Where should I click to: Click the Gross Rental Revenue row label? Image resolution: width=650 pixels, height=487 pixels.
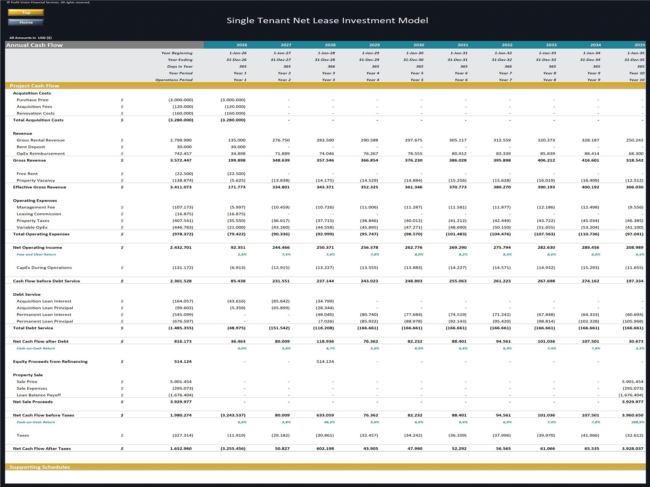tap(41, 140)
